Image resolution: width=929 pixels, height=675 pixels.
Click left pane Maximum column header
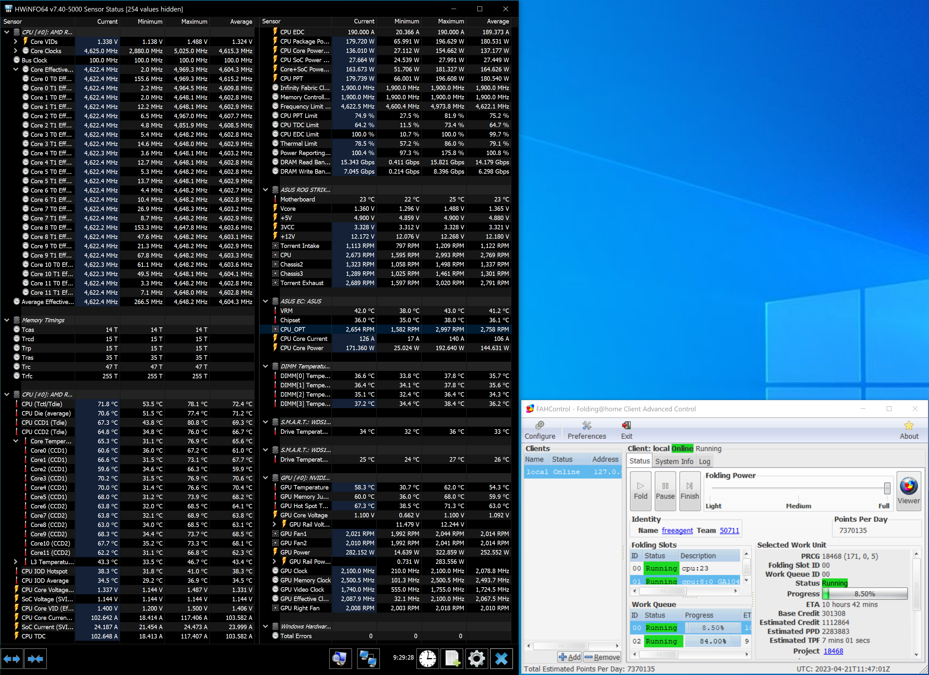[x=187, y=21]
